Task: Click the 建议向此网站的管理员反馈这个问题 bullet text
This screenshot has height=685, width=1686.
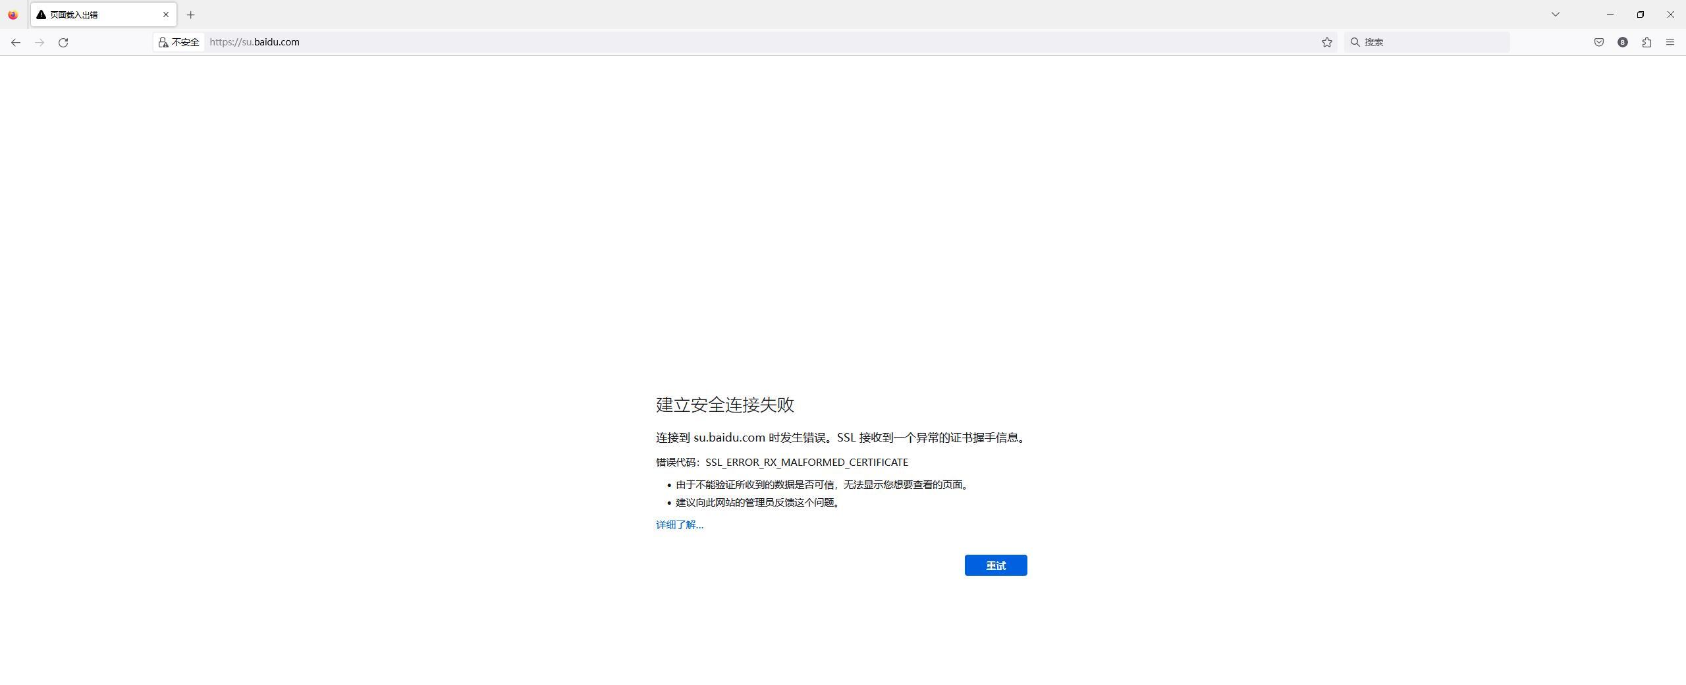Action: [x=758, y=503]
